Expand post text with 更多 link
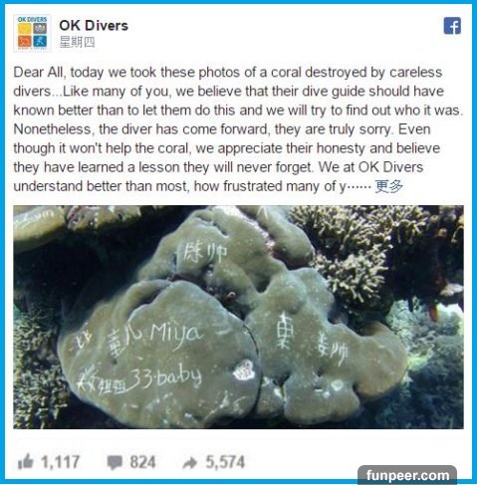The image size is (477, 485). coord(388,186)
